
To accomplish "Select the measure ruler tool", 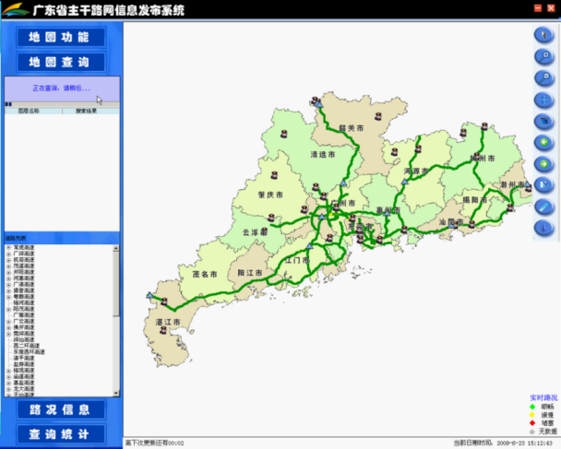I will 543,206.
